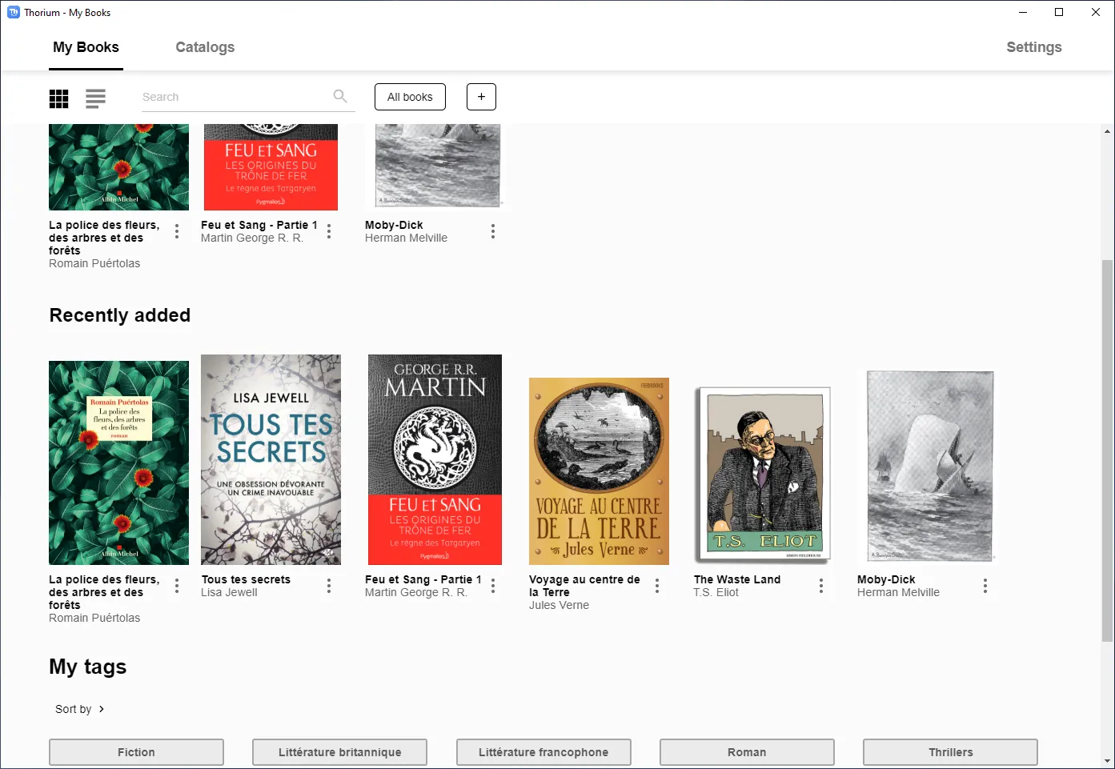Open the Settings tab
The width and height of the screenshot is (1115, 769).
(x=1033, y=47)
